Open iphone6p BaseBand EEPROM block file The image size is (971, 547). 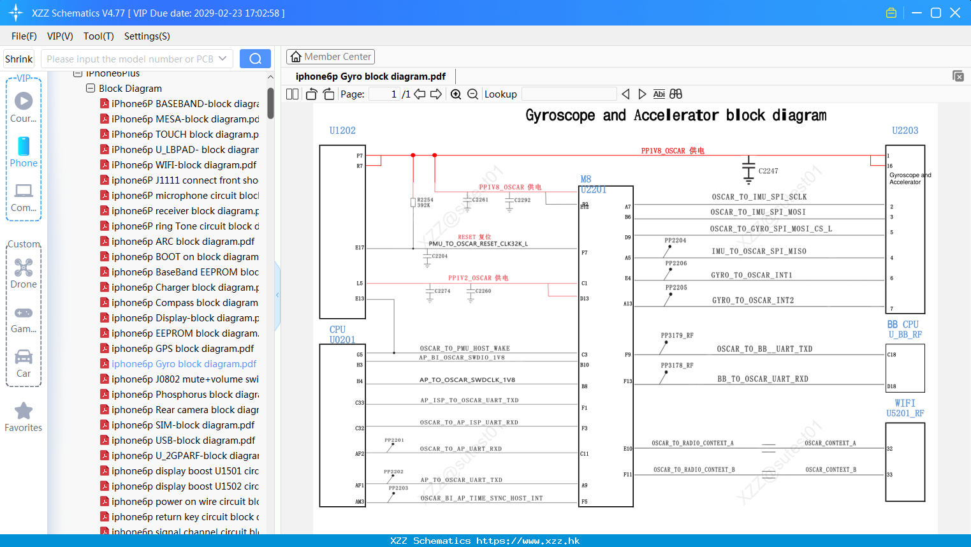click(180, 272)
